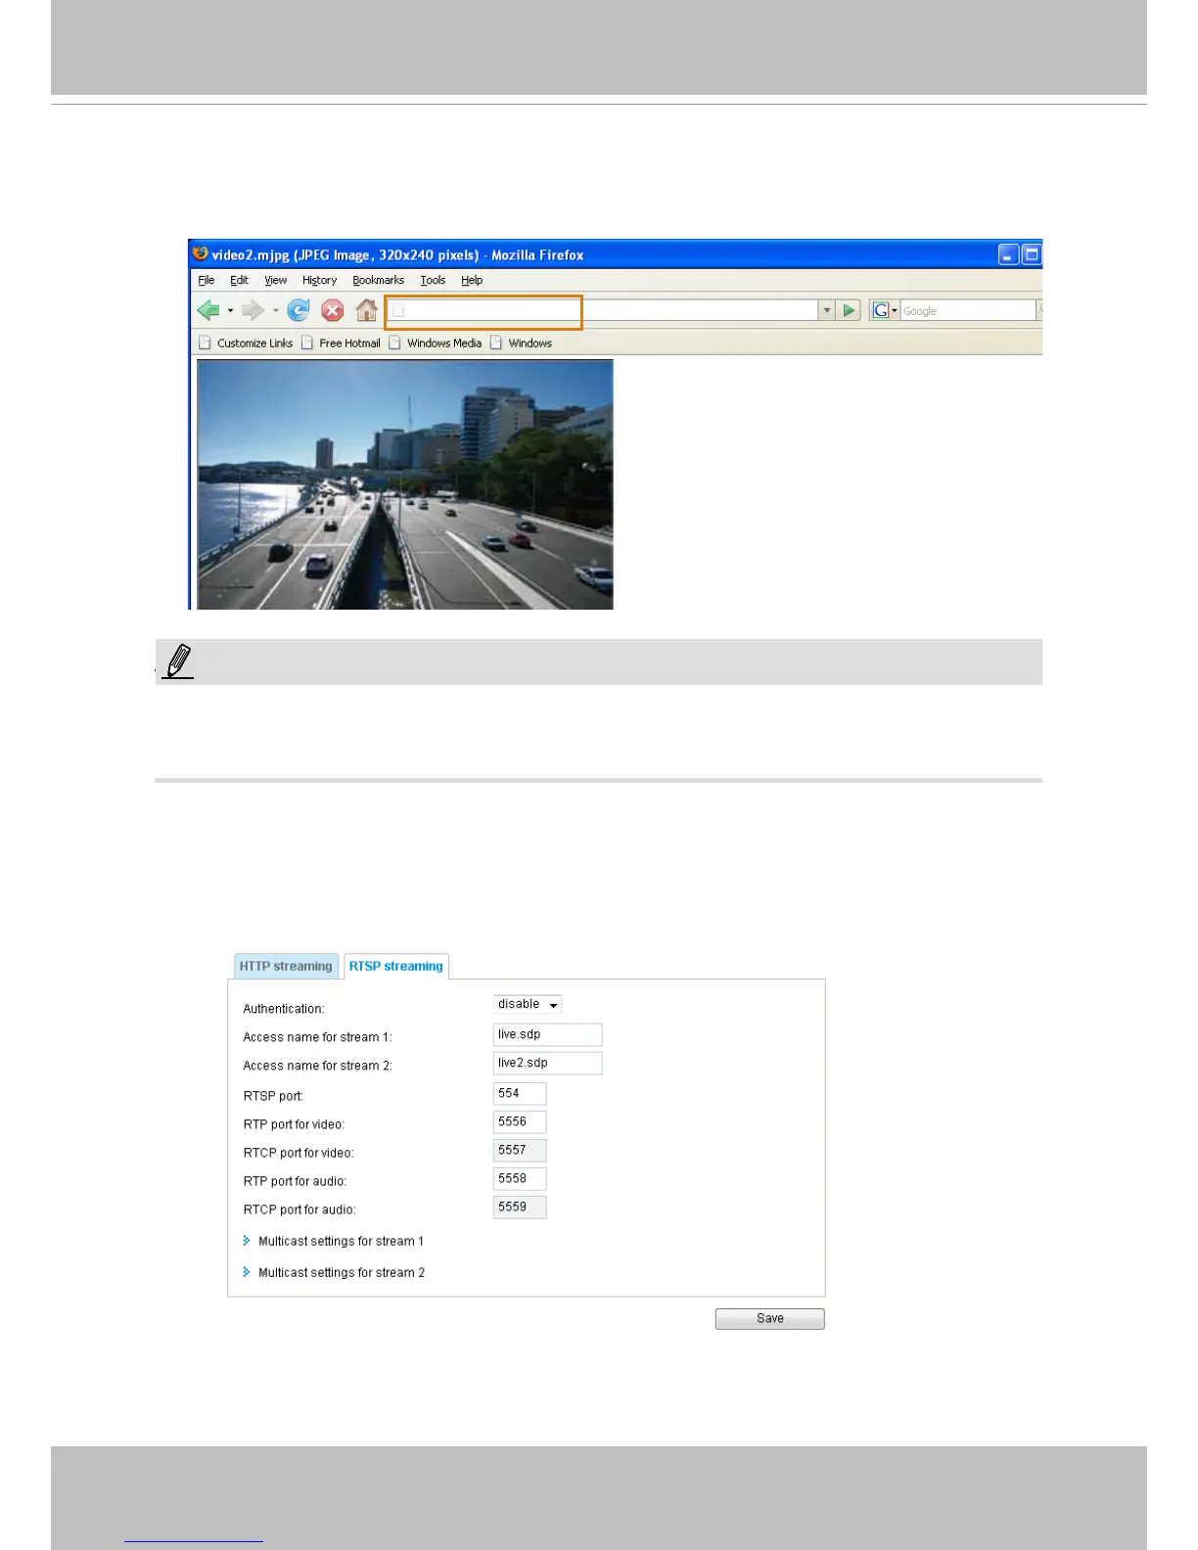
Task: Open the History menu
Action: 319,280
